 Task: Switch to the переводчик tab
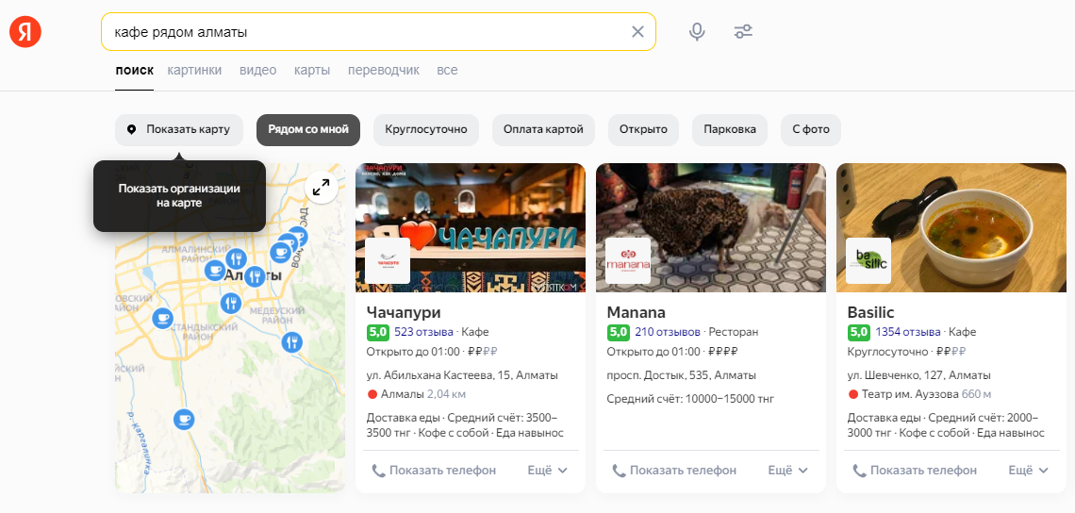[x=383, y=70]
